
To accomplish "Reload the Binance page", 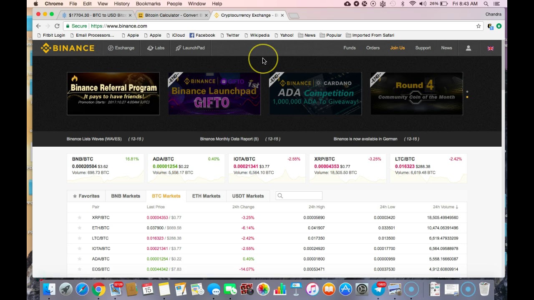I will pos(57,26).
